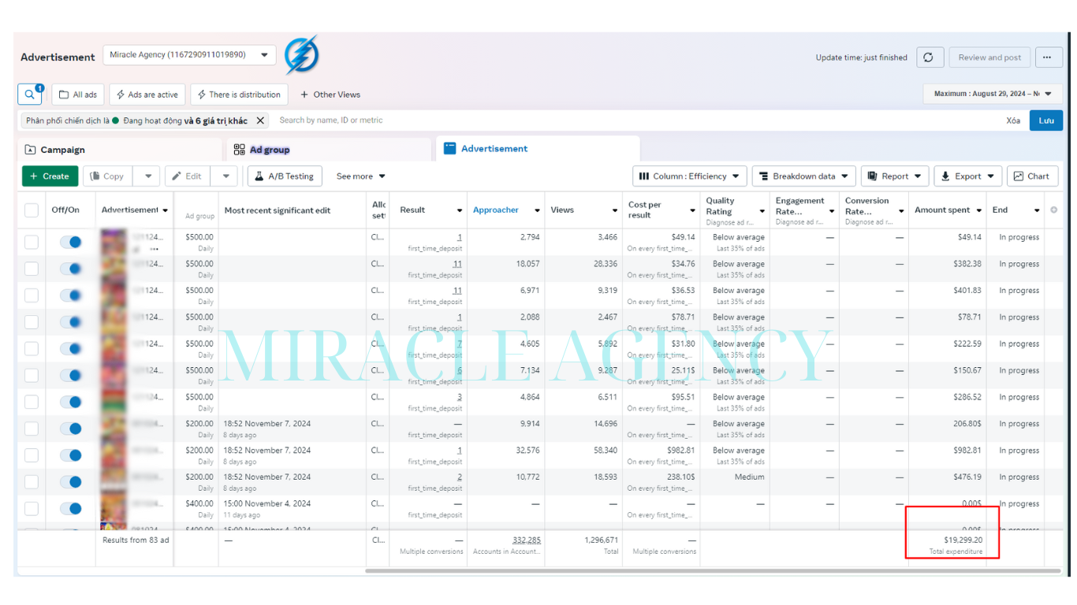
Task: Click the horizontal scrollbar below the table
Action: tap(712, 570)
